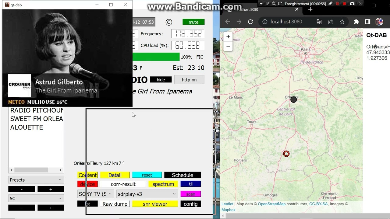Click Bandicam window-mode icon
Viewport: 390px width, 219px height.
pos(267,4)
